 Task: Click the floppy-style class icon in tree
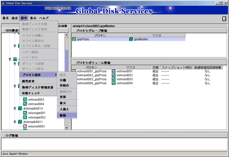coord(15,59)
